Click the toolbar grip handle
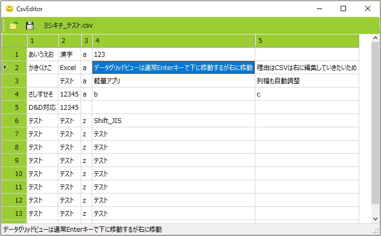Image resolution: width=381 pixels, height=236 pixels. [4, 25]
